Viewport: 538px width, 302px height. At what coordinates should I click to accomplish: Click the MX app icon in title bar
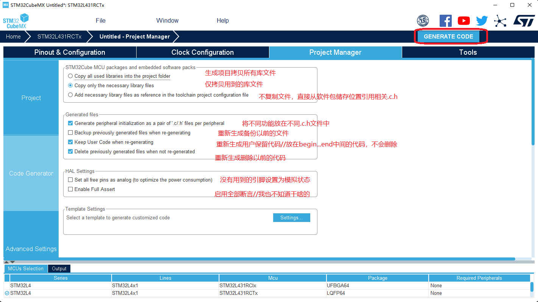[x=6, y=5]
